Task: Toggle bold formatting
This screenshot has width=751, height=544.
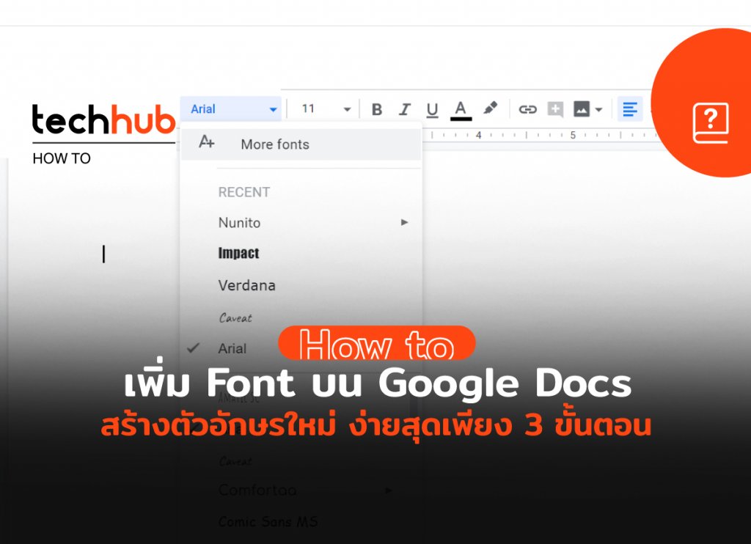Action: coord(376,109)
